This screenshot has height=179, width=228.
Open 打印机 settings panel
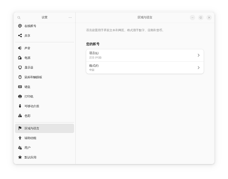[44, 96]
